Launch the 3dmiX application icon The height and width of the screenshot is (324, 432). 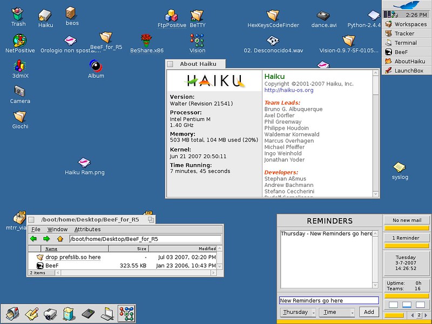pyautogui.click(x=19, y=66)
